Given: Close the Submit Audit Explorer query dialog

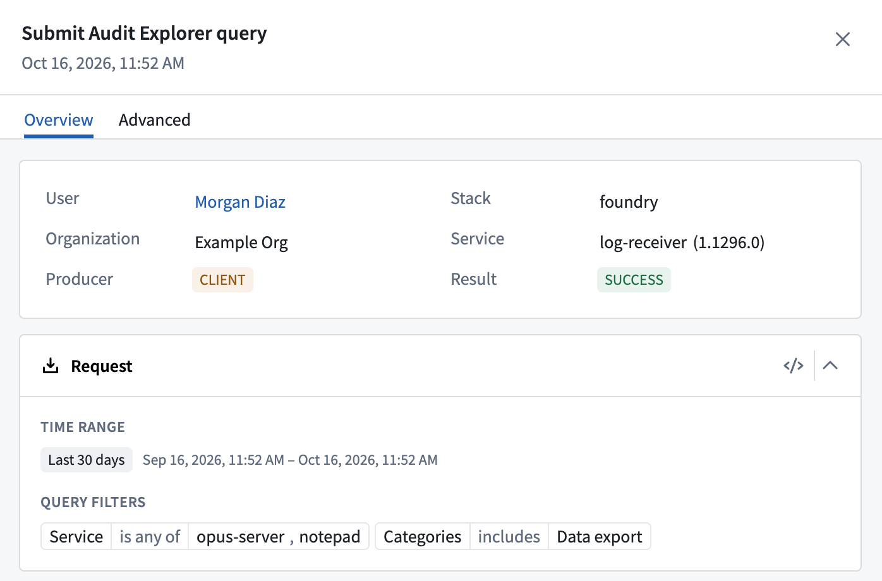Looking at the screenshot, I should point(843,39).
